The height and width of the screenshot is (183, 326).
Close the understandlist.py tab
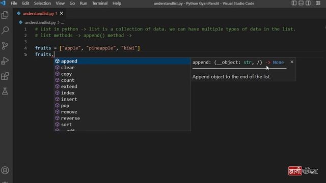tap(61, 13)
